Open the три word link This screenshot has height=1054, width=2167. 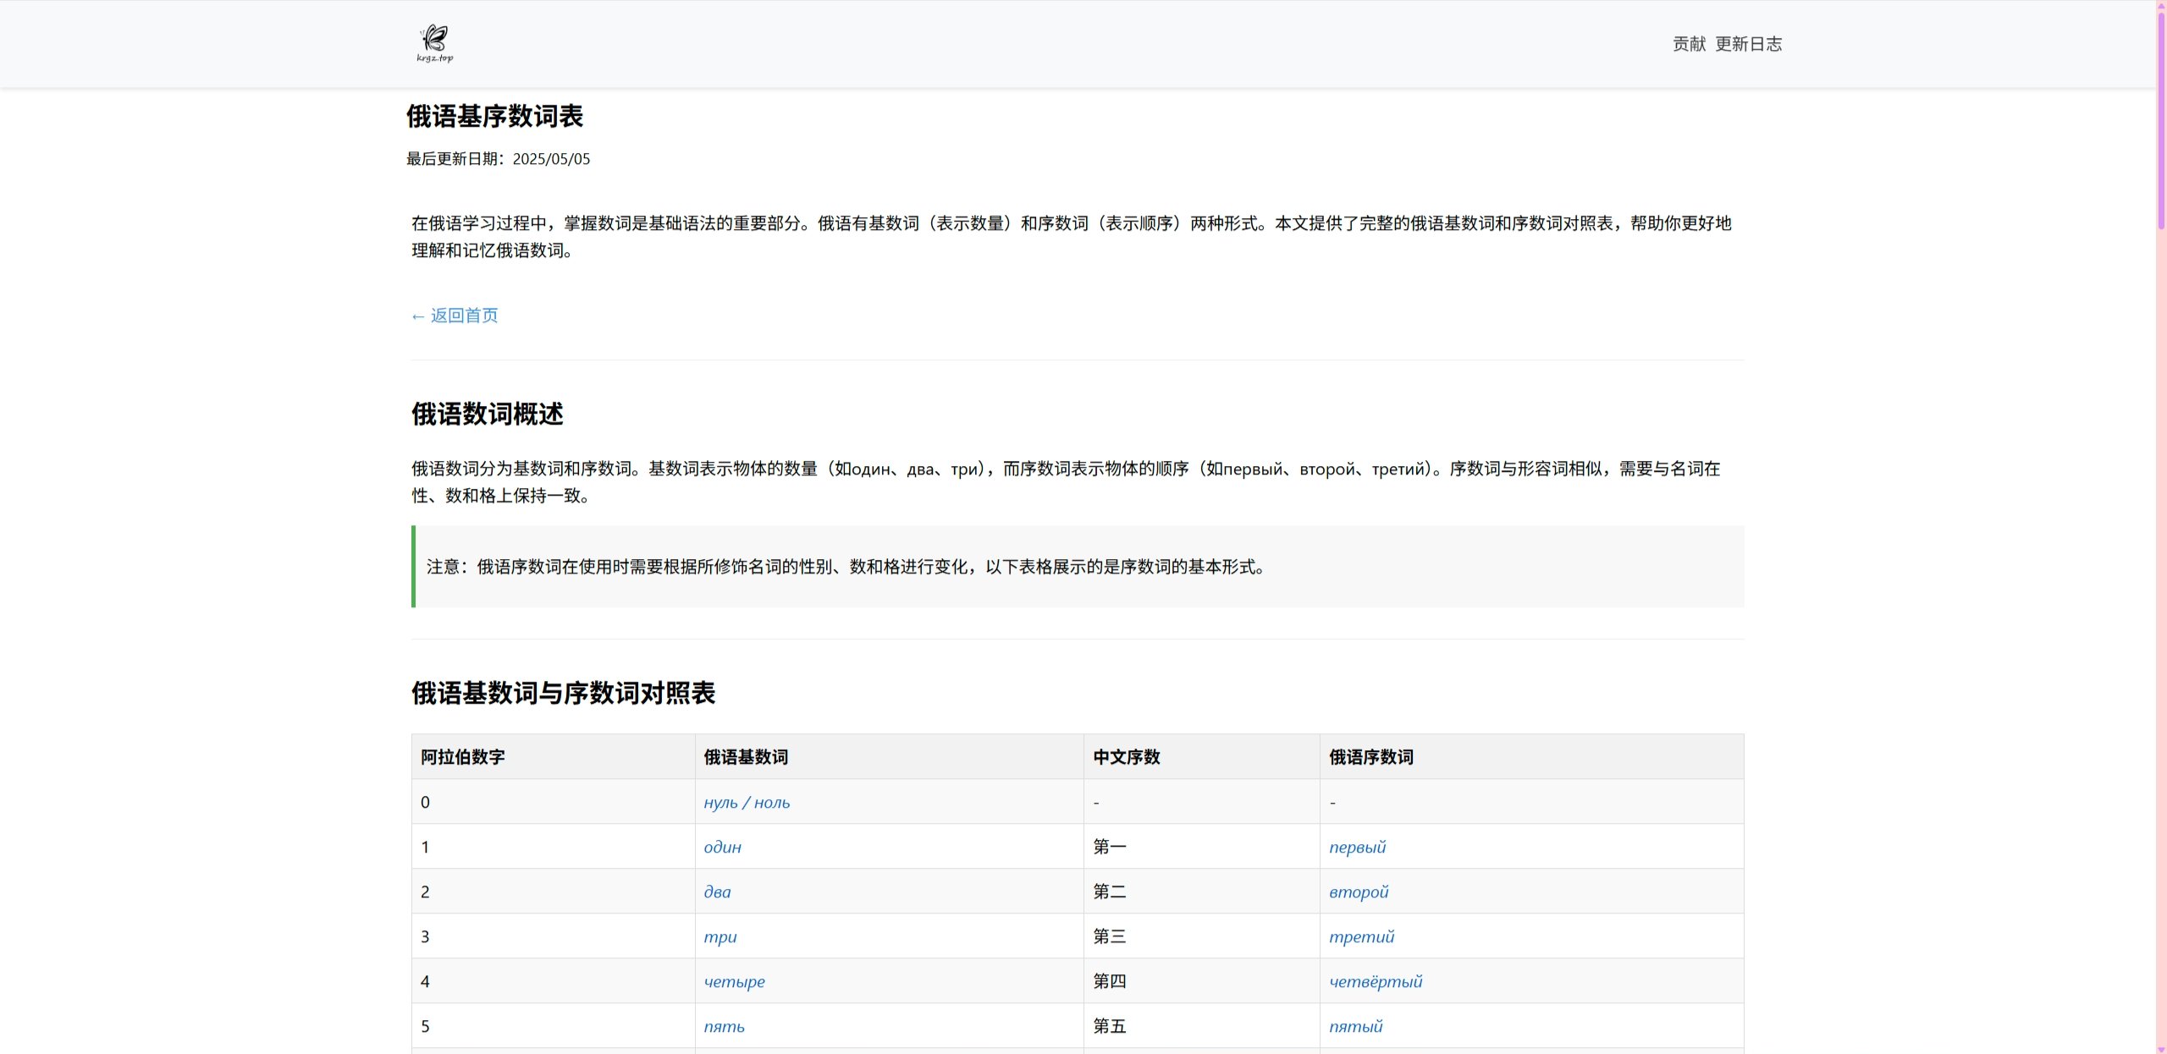tap(720, 936)
